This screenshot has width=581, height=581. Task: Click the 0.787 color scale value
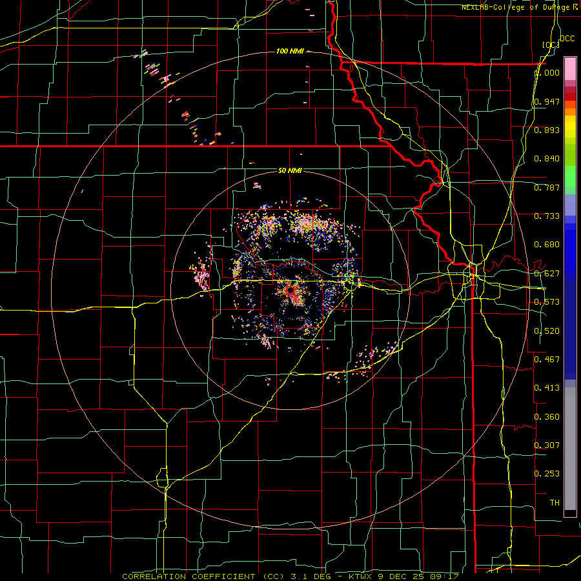point(547,187)
